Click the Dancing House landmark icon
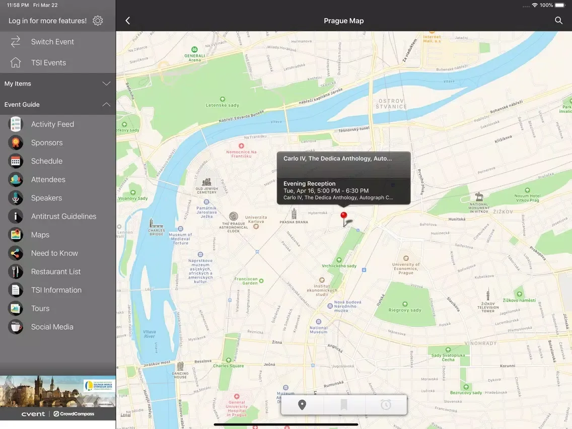The height and width of the screenshot is (429, 572). pyautogui.click(x=180, y=366)
